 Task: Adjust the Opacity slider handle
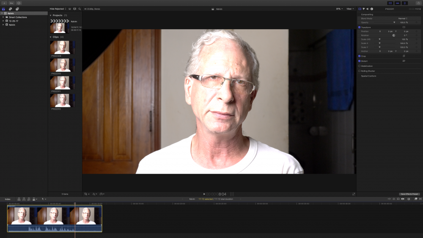pos(394,22)
